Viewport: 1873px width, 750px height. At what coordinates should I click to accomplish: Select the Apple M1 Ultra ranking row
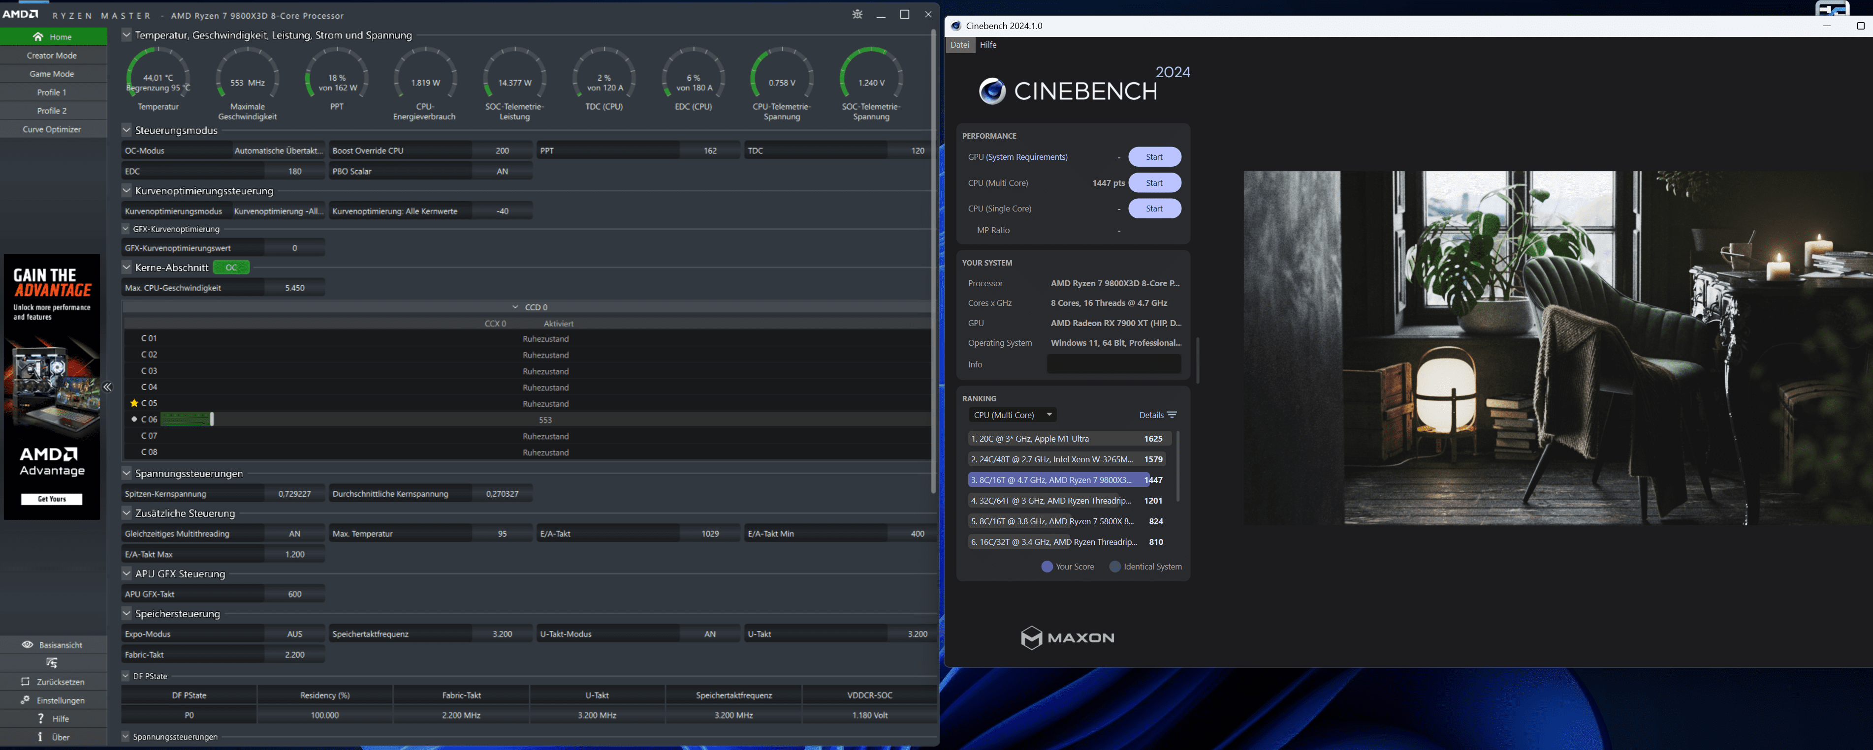[x=1070, y=438]
